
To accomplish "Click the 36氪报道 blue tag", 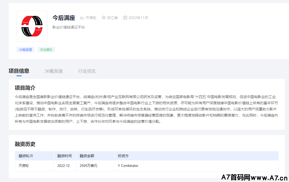I will click(x=25, y=50).
